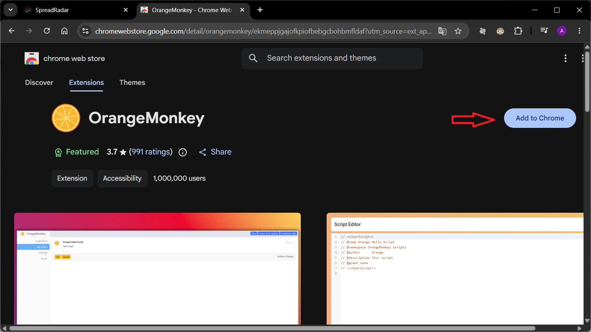Open the media controls icon
591x332 pixels.
click(x=544, y=31)
